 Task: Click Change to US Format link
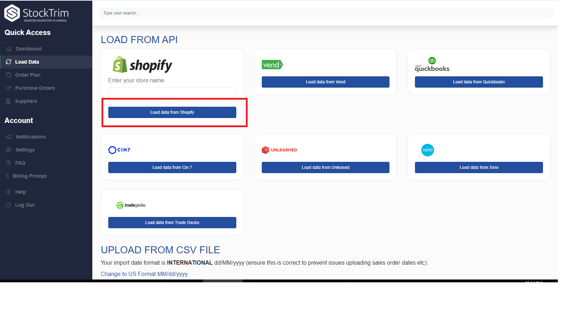pos(144,274)
